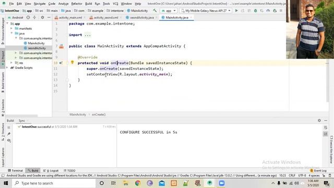
Task: Open the Build menu
Action: [88, 4]
